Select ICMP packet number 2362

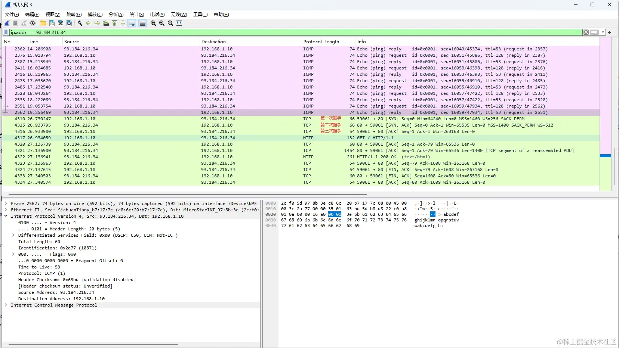[301, 49]
